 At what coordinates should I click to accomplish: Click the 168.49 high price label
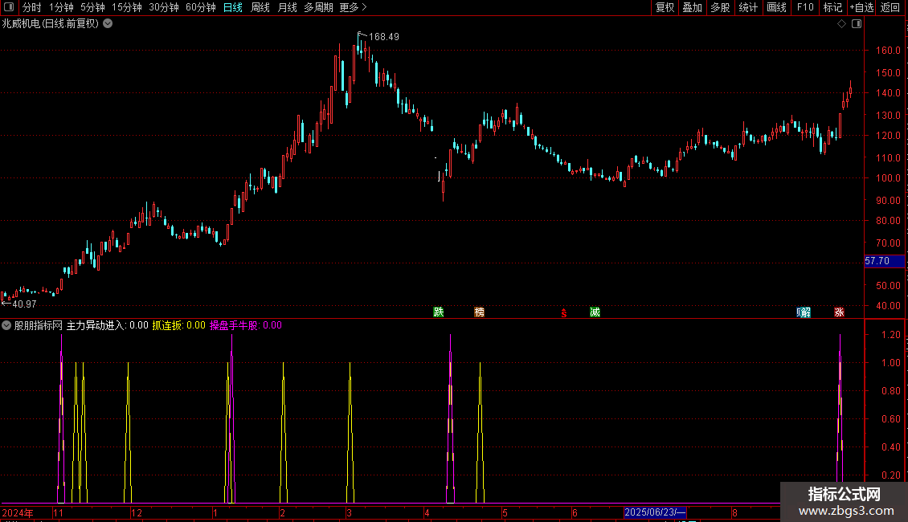click(x=384, y=36)
